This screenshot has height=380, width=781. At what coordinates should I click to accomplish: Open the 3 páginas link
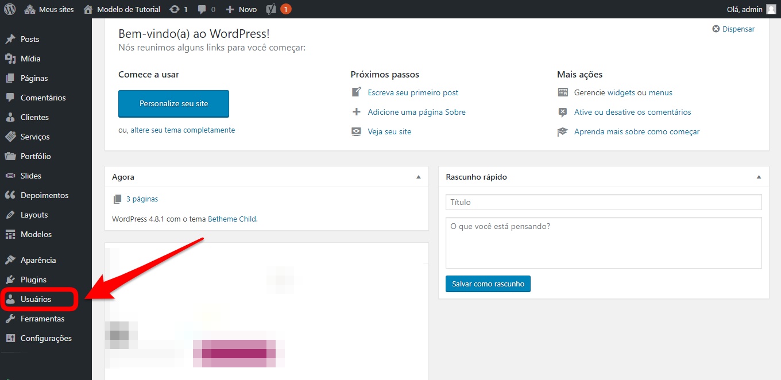coord(142,199)
